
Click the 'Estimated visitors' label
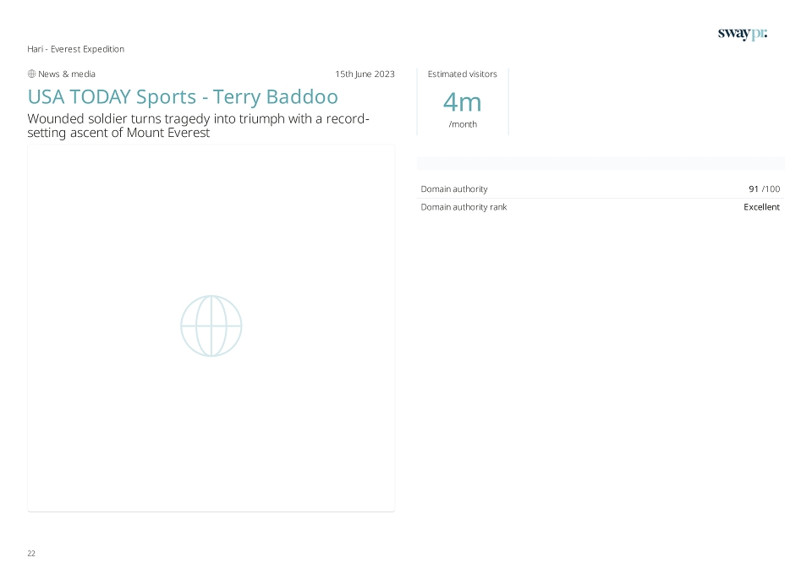(x=463, y=74)
